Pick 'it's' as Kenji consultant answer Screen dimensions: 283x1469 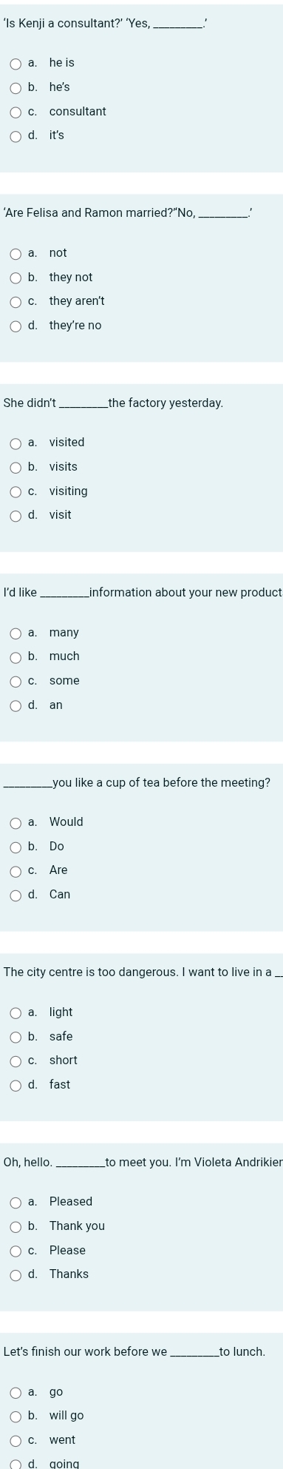click(x=16, y=135)
